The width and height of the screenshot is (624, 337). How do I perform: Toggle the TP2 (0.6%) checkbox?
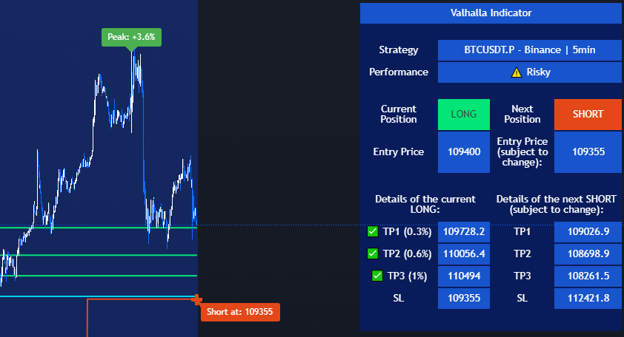373,254
